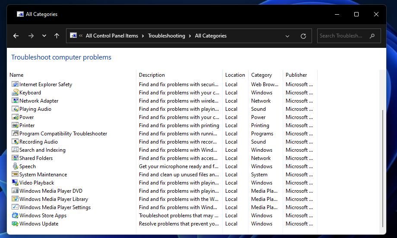Open the Printer troubleshooter name
This screenshot has width=397, height=238.
(x=27, y=125)
